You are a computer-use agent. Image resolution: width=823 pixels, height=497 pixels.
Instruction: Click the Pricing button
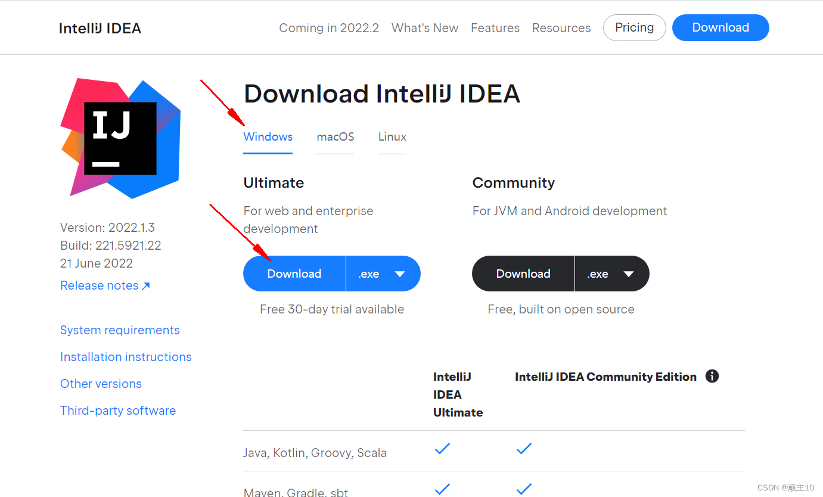[x=634, y=27]
